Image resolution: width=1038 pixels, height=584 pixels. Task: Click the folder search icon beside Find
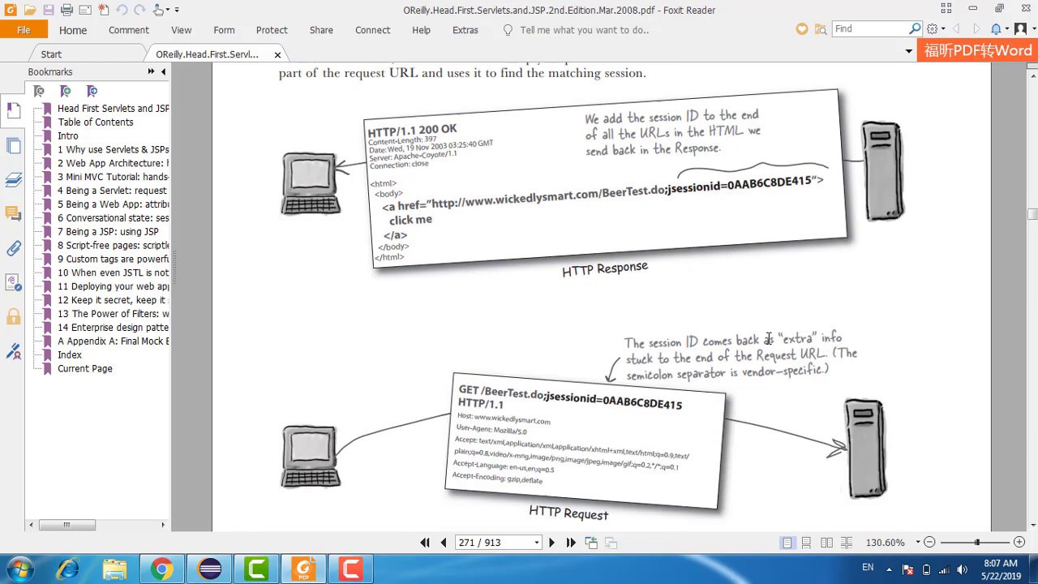click(821, 29)
